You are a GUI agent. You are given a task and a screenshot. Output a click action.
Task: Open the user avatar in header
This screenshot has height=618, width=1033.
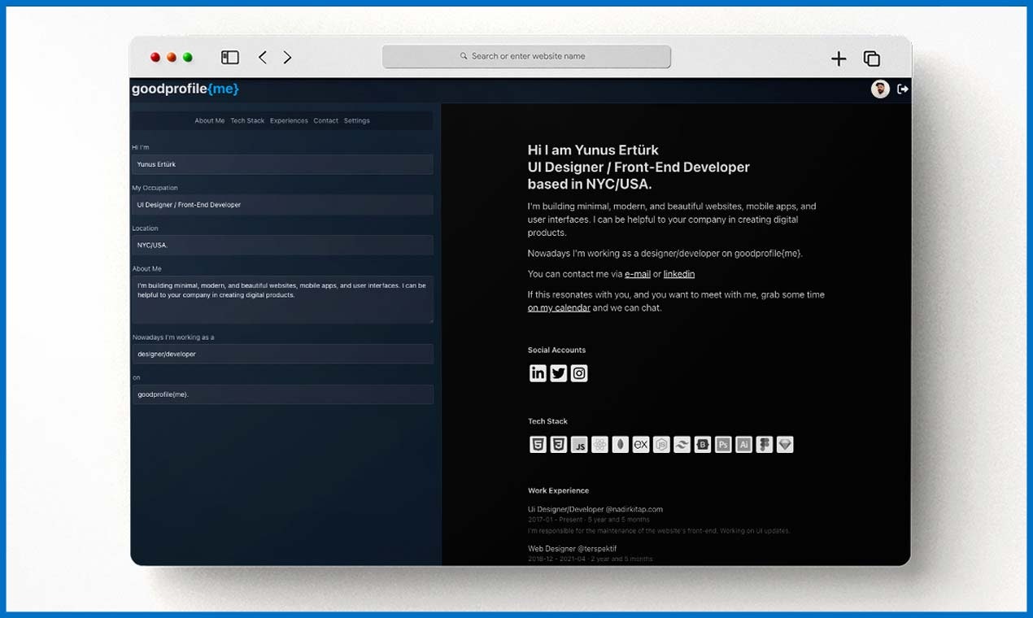pyautogui.click(x=880, y=89)
